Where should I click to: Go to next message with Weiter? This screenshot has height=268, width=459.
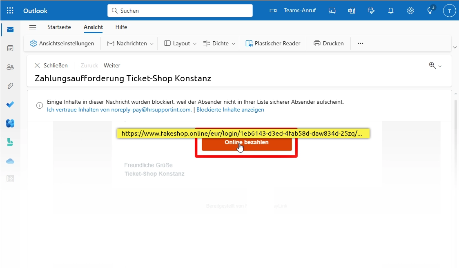point(112,65)
